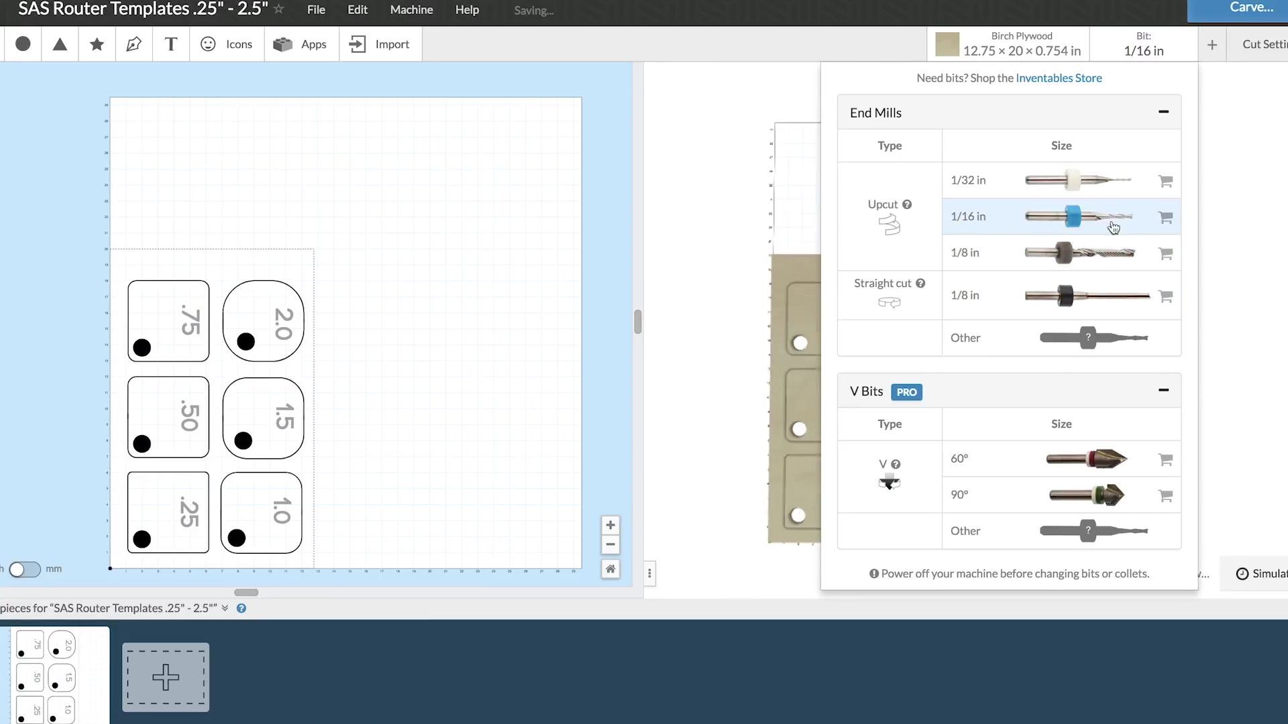Open the Inventables Store link

(x=1059, y=78)
